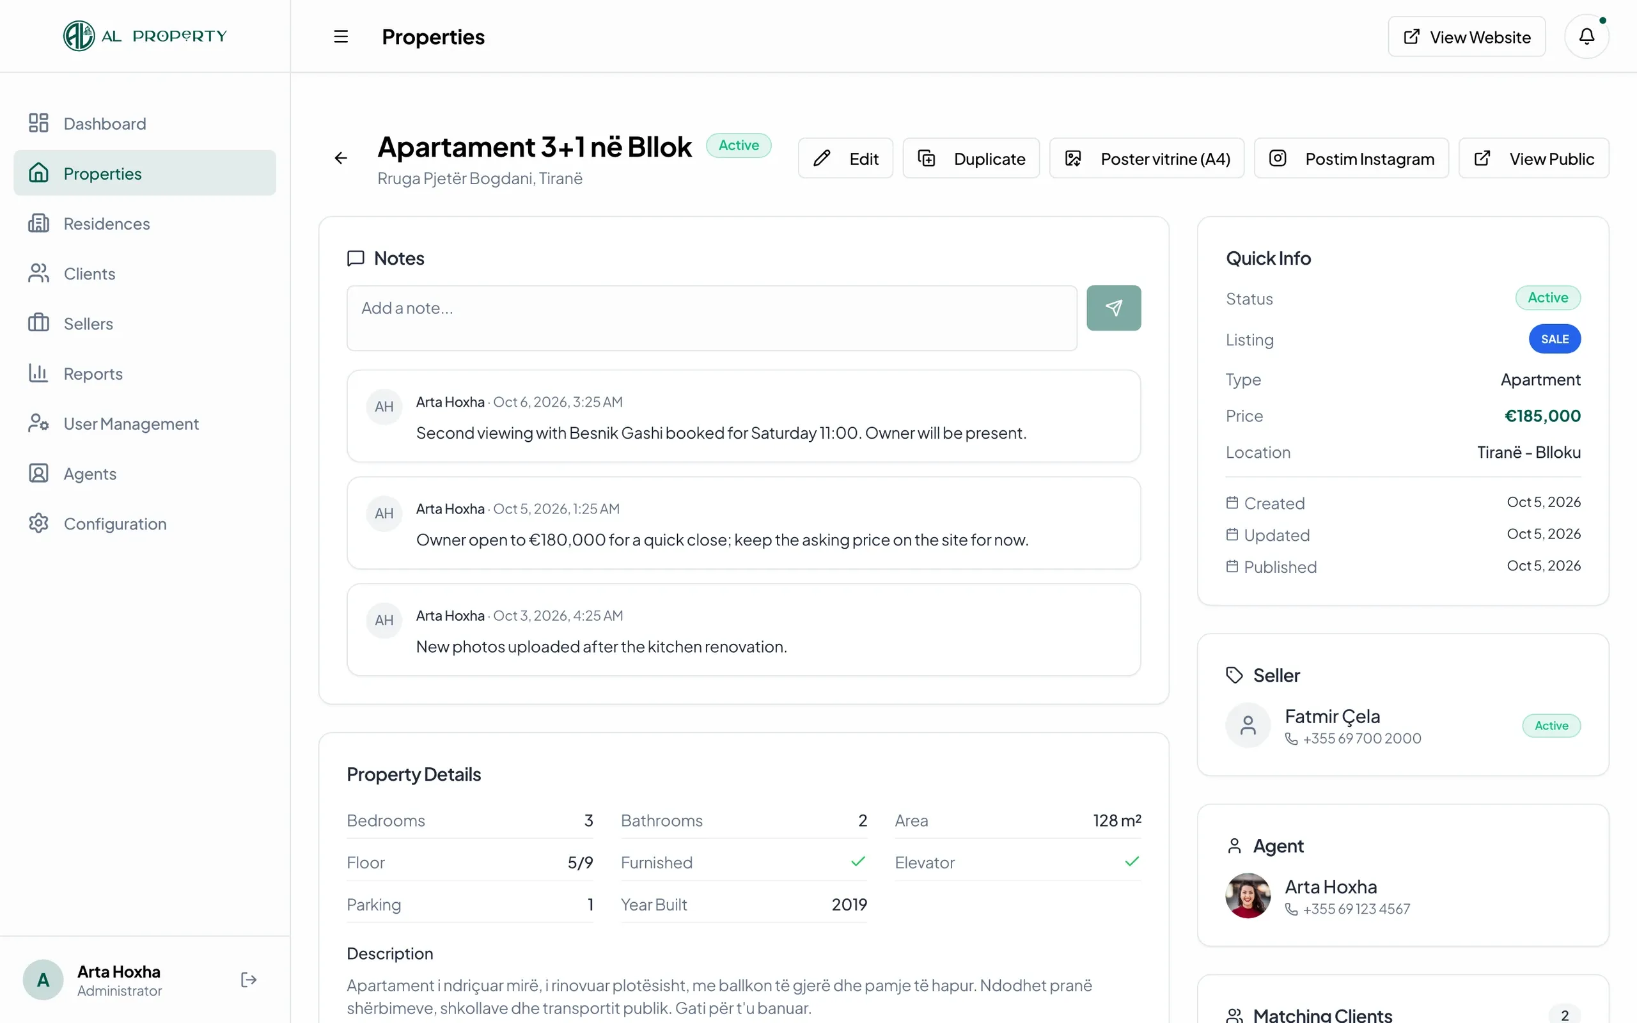Open View Website link

coord(1466,36)
